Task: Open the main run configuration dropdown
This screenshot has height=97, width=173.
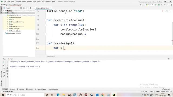Action: tap(149, 5)
